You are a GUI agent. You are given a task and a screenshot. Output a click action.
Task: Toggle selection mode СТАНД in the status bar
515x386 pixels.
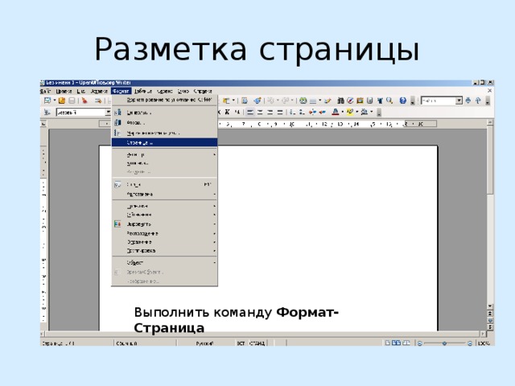(257, 343)
